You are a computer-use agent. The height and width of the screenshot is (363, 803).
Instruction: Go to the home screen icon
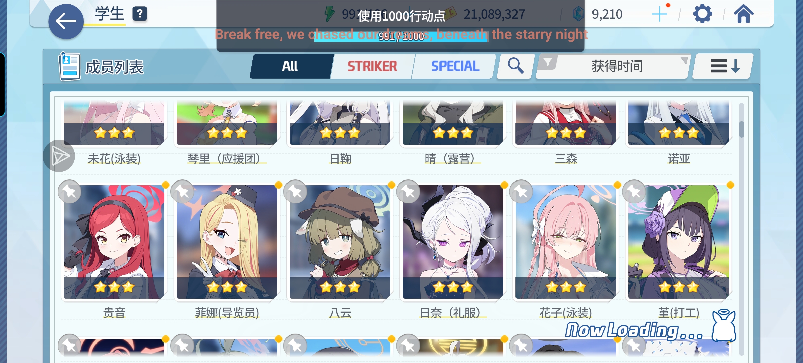click(x=743, y=14)
